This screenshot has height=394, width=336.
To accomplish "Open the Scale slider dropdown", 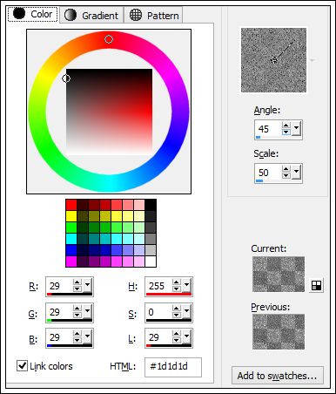I will [296, 172].
